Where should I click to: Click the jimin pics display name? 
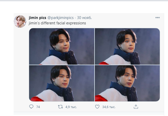tap(38, 18)
